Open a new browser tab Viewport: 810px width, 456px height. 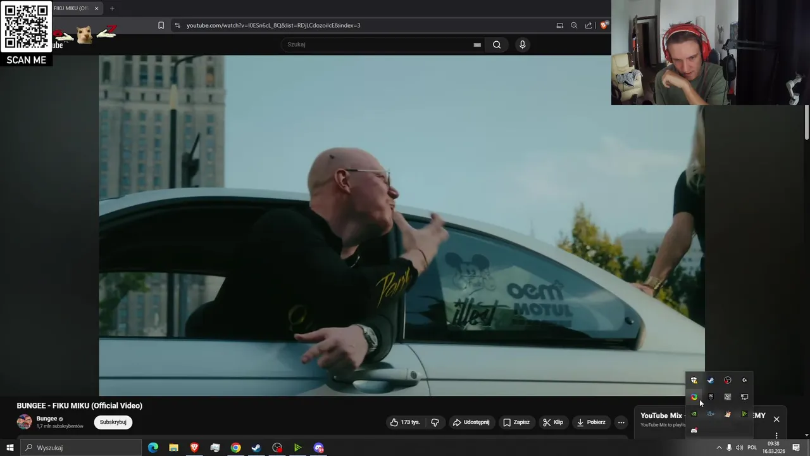[112, 8]
